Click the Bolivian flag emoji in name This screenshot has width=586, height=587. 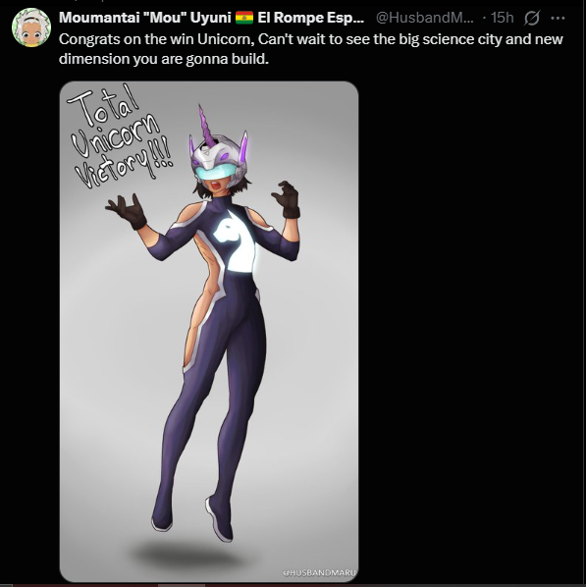click(244, 18)
